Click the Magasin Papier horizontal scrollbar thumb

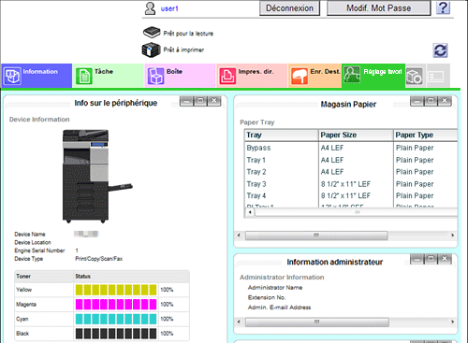point(316,236)
